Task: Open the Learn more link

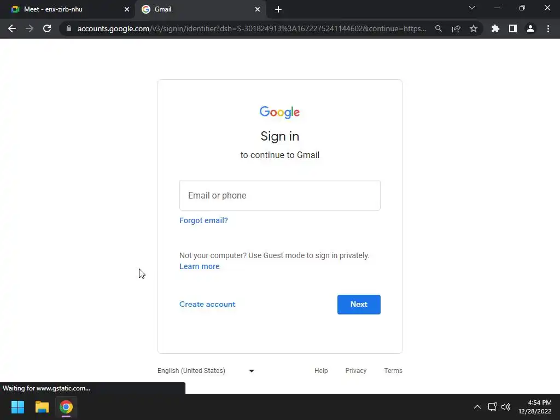Action: tap(199, 266)
